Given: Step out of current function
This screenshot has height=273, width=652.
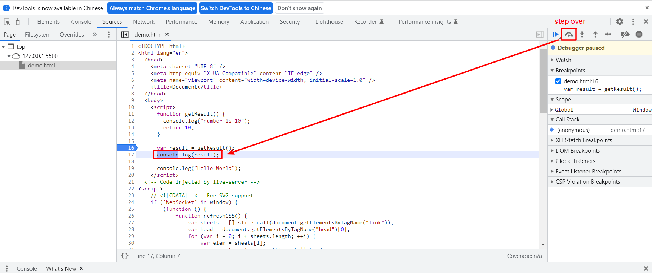Looking at the screenshot, I should pos(595,34).
